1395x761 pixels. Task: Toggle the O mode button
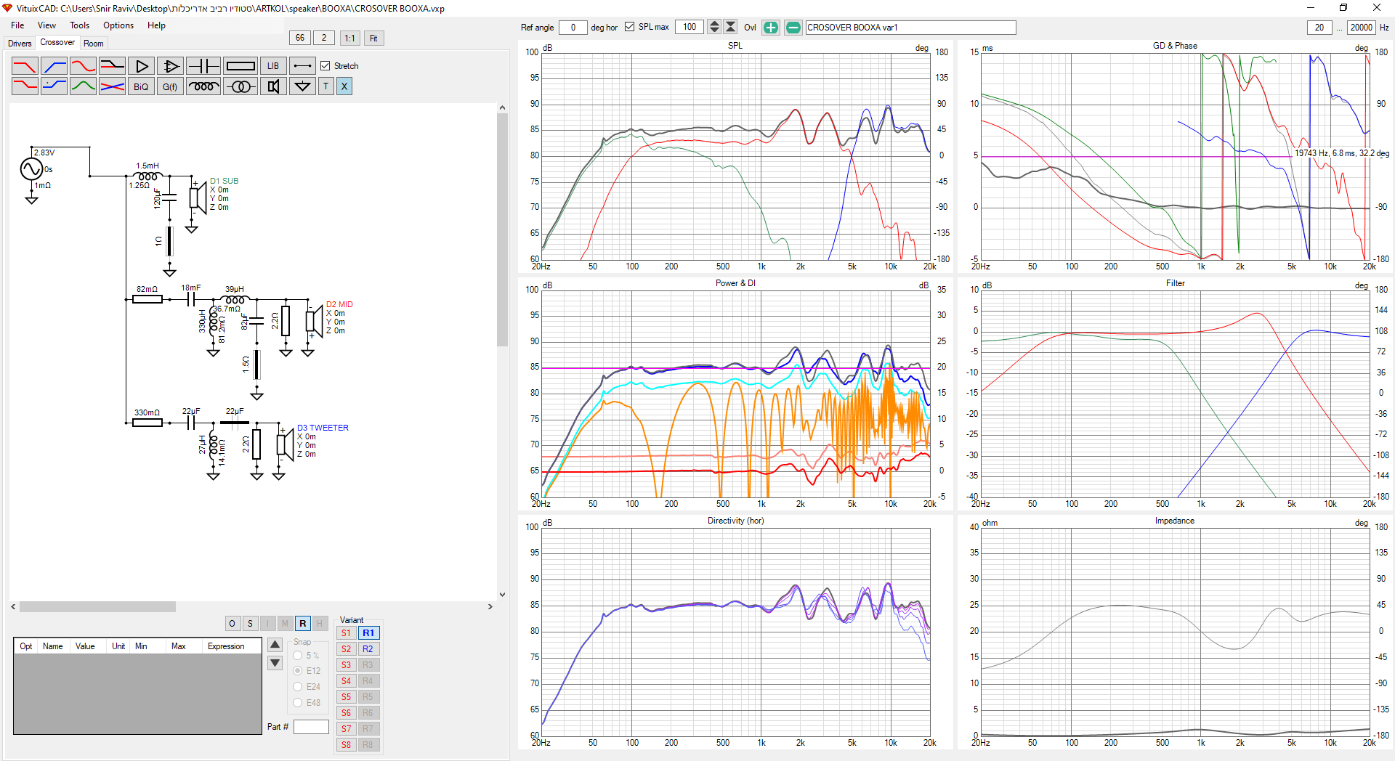[x=232, y=624]
